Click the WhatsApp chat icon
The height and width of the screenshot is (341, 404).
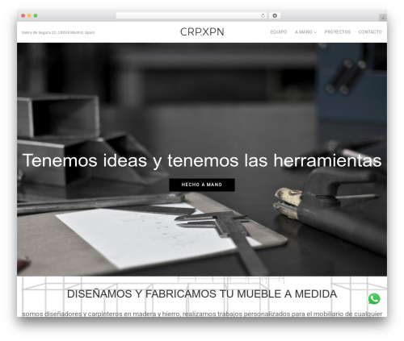[374, 299]
